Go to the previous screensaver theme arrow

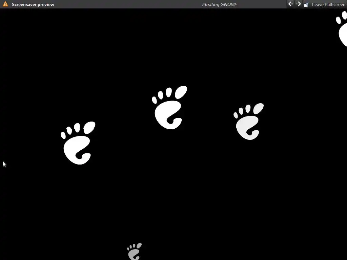[x=290, y=4]
